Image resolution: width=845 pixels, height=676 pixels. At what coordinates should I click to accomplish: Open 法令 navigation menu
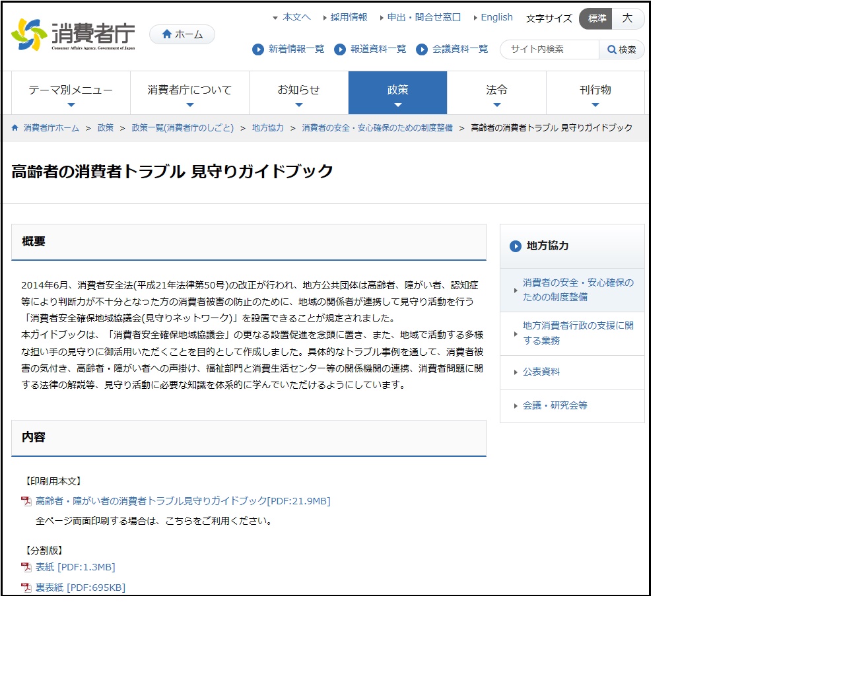point(496,93)
